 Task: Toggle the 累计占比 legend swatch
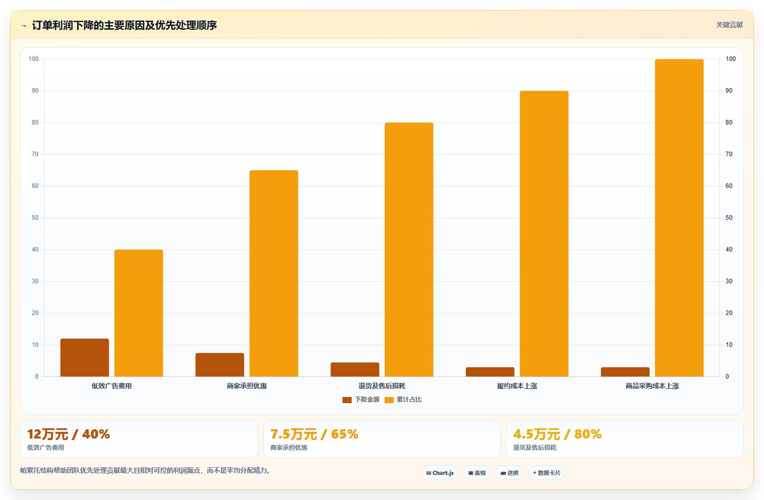389,400
